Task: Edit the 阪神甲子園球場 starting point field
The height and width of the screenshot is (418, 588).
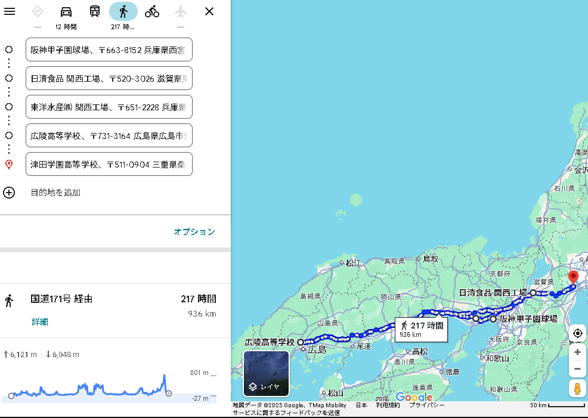Action: (x=109, y=49)
